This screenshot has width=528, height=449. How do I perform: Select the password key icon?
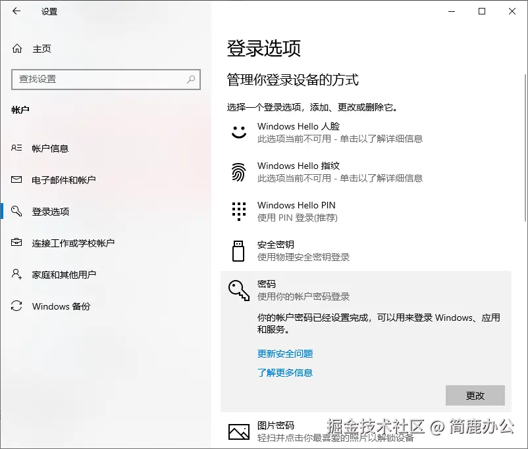click(x=238, y=289)
